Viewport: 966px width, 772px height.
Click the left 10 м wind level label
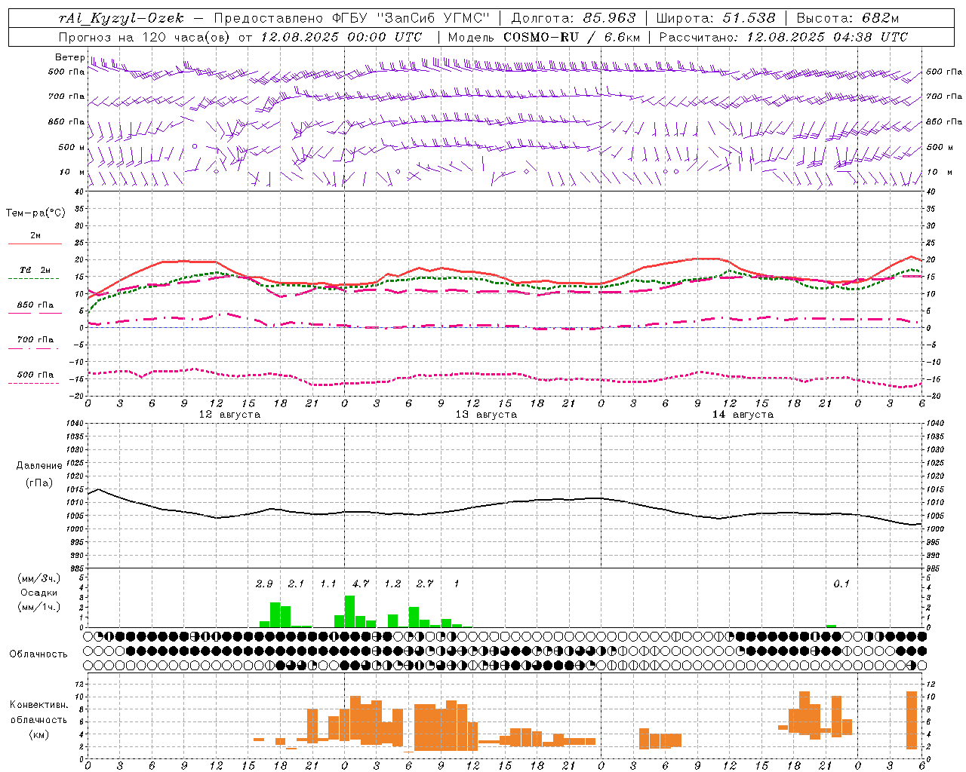point(72,172)
